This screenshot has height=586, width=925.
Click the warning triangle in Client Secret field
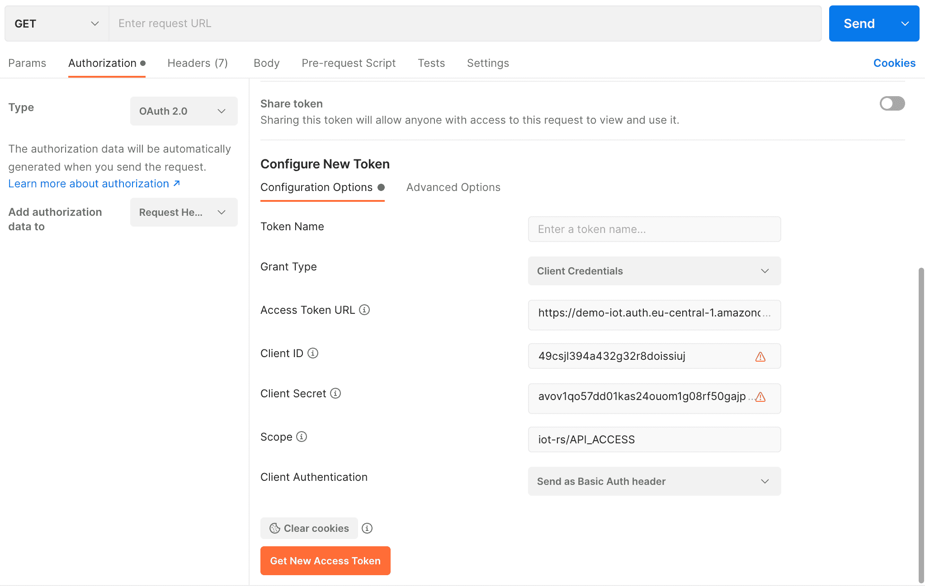click(760, 397)
